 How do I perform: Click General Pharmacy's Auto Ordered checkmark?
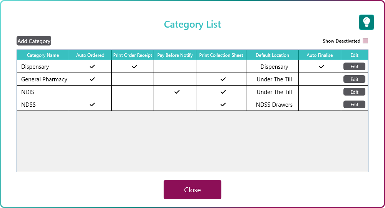pyautogui.click(x=92, y=79)
